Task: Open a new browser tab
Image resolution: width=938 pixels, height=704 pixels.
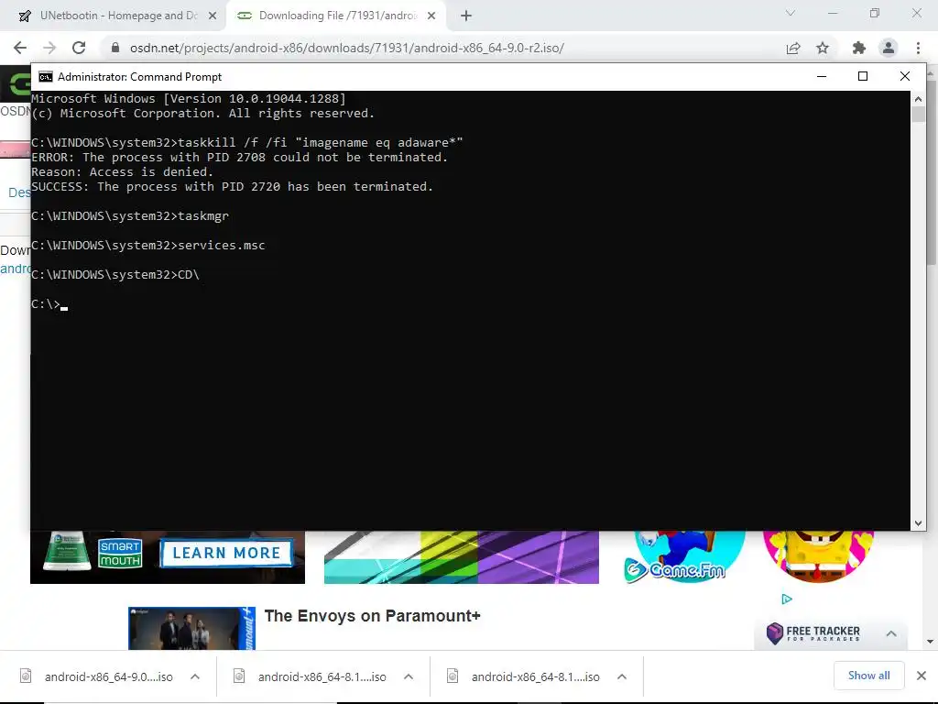Action: (466, 16)
